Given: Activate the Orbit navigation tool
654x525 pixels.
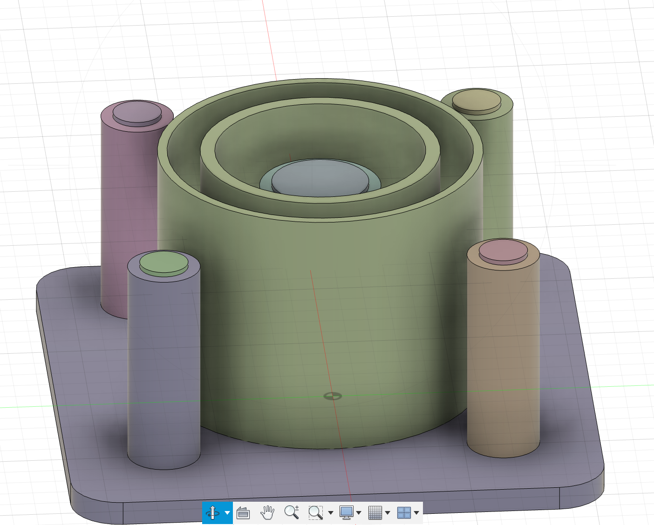Looking at the screenshot, I should (212, 512).
